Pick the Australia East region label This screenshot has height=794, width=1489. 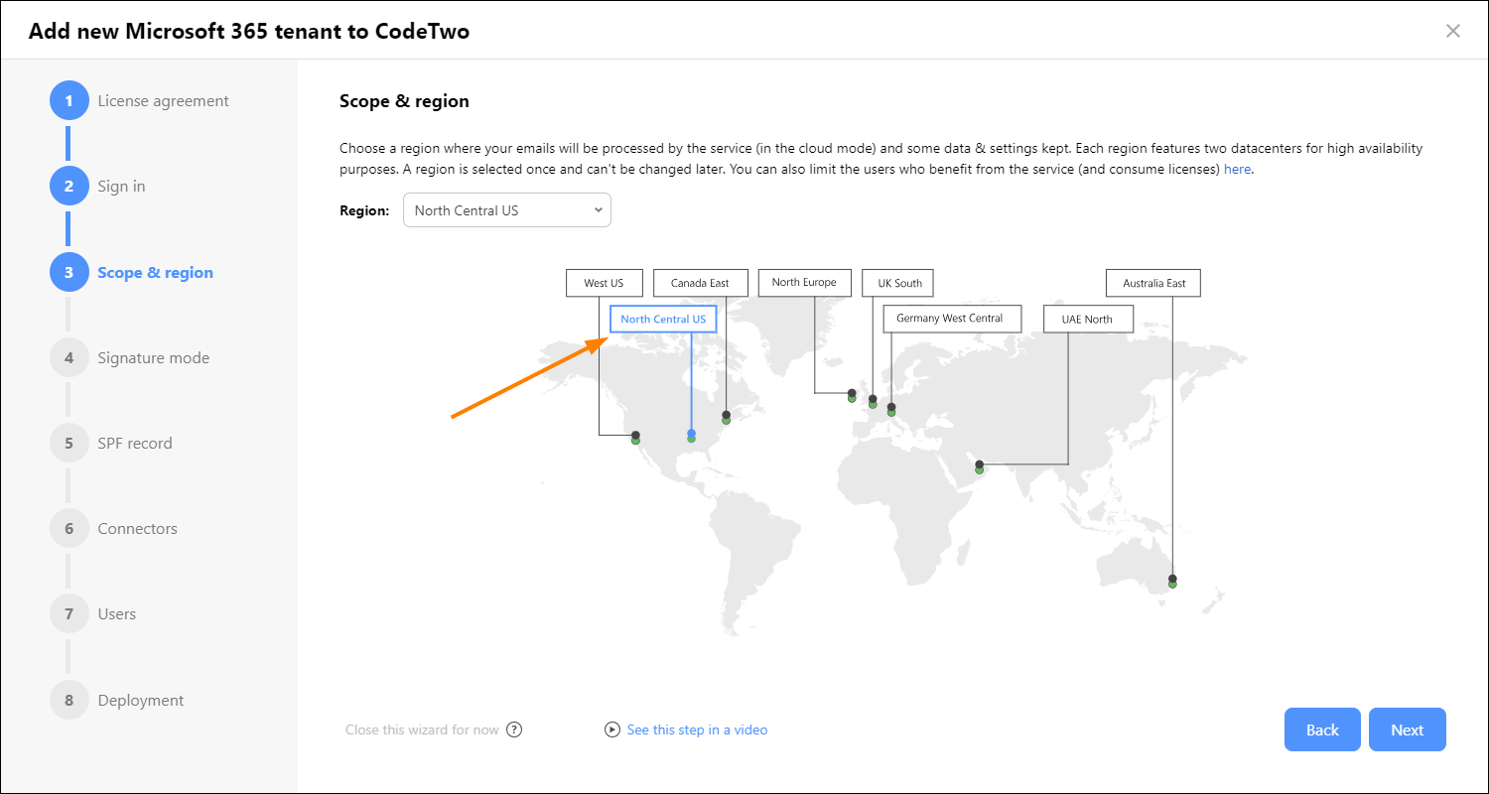[x=1154, y=283]
